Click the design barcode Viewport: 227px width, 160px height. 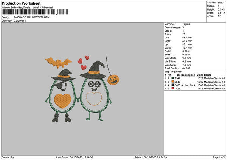pos(35,12)
